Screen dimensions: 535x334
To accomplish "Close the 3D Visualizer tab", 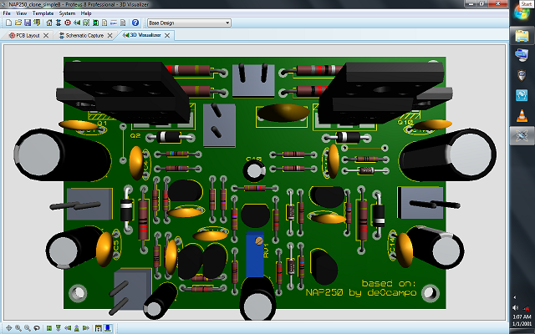I will click(167, 35).
